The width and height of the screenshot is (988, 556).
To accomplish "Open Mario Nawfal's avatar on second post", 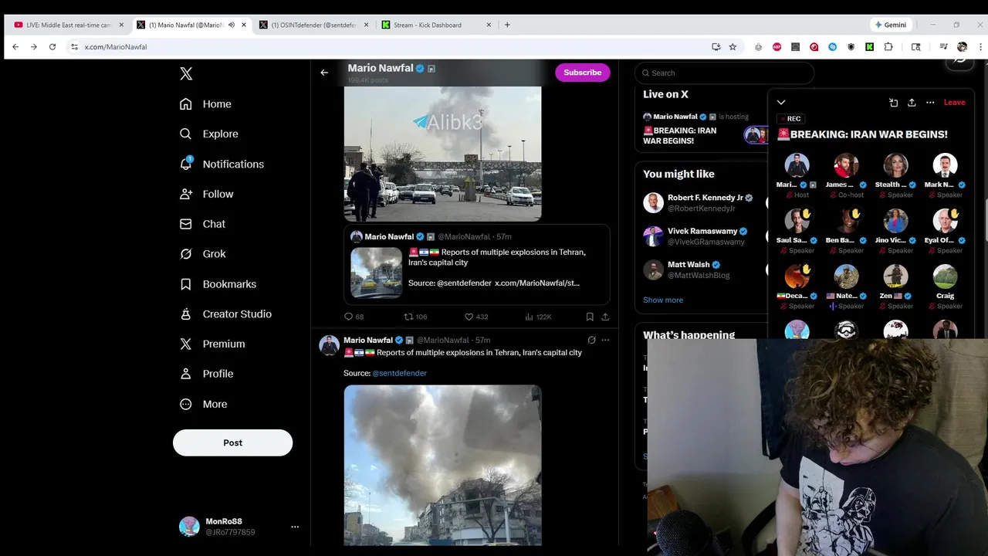I will [x=330, y=345].
